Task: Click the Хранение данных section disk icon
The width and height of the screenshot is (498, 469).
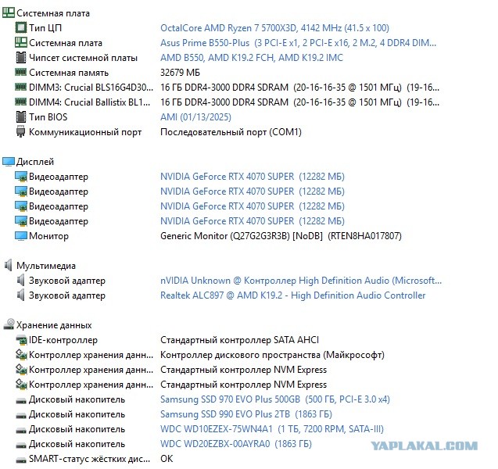Action: pyautogui.click(x=9, y=324)
